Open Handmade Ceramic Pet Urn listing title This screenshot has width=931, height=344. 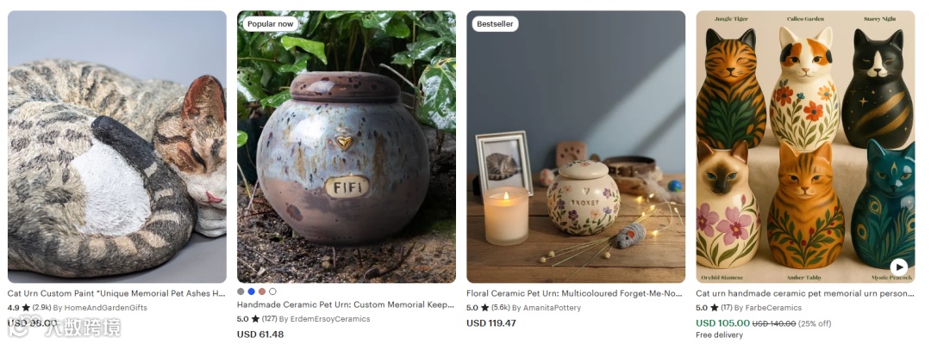point(346,305)
